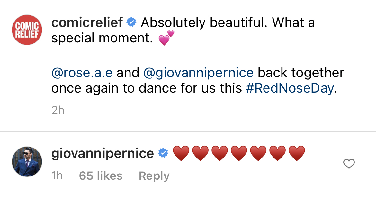376x198 pixels.
Task: Like the giovannipernice comment with the heart icon
Action: [x=349, y=164]
